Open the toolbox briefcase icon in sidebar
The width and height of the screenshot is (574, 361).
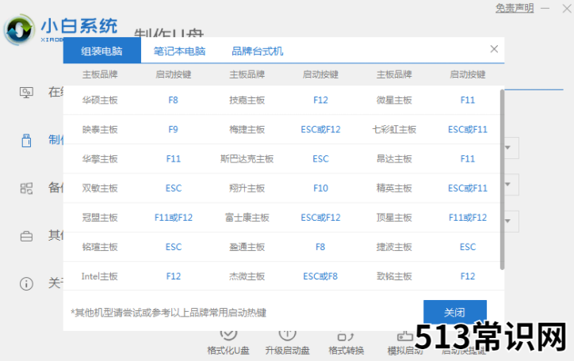click(26, 236)
